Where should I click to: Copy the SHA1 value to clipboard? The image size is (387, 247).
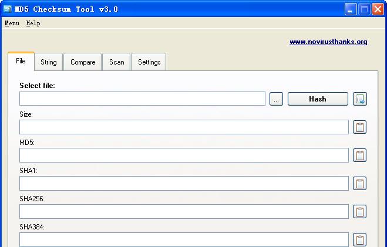click(x=359, y=183)
